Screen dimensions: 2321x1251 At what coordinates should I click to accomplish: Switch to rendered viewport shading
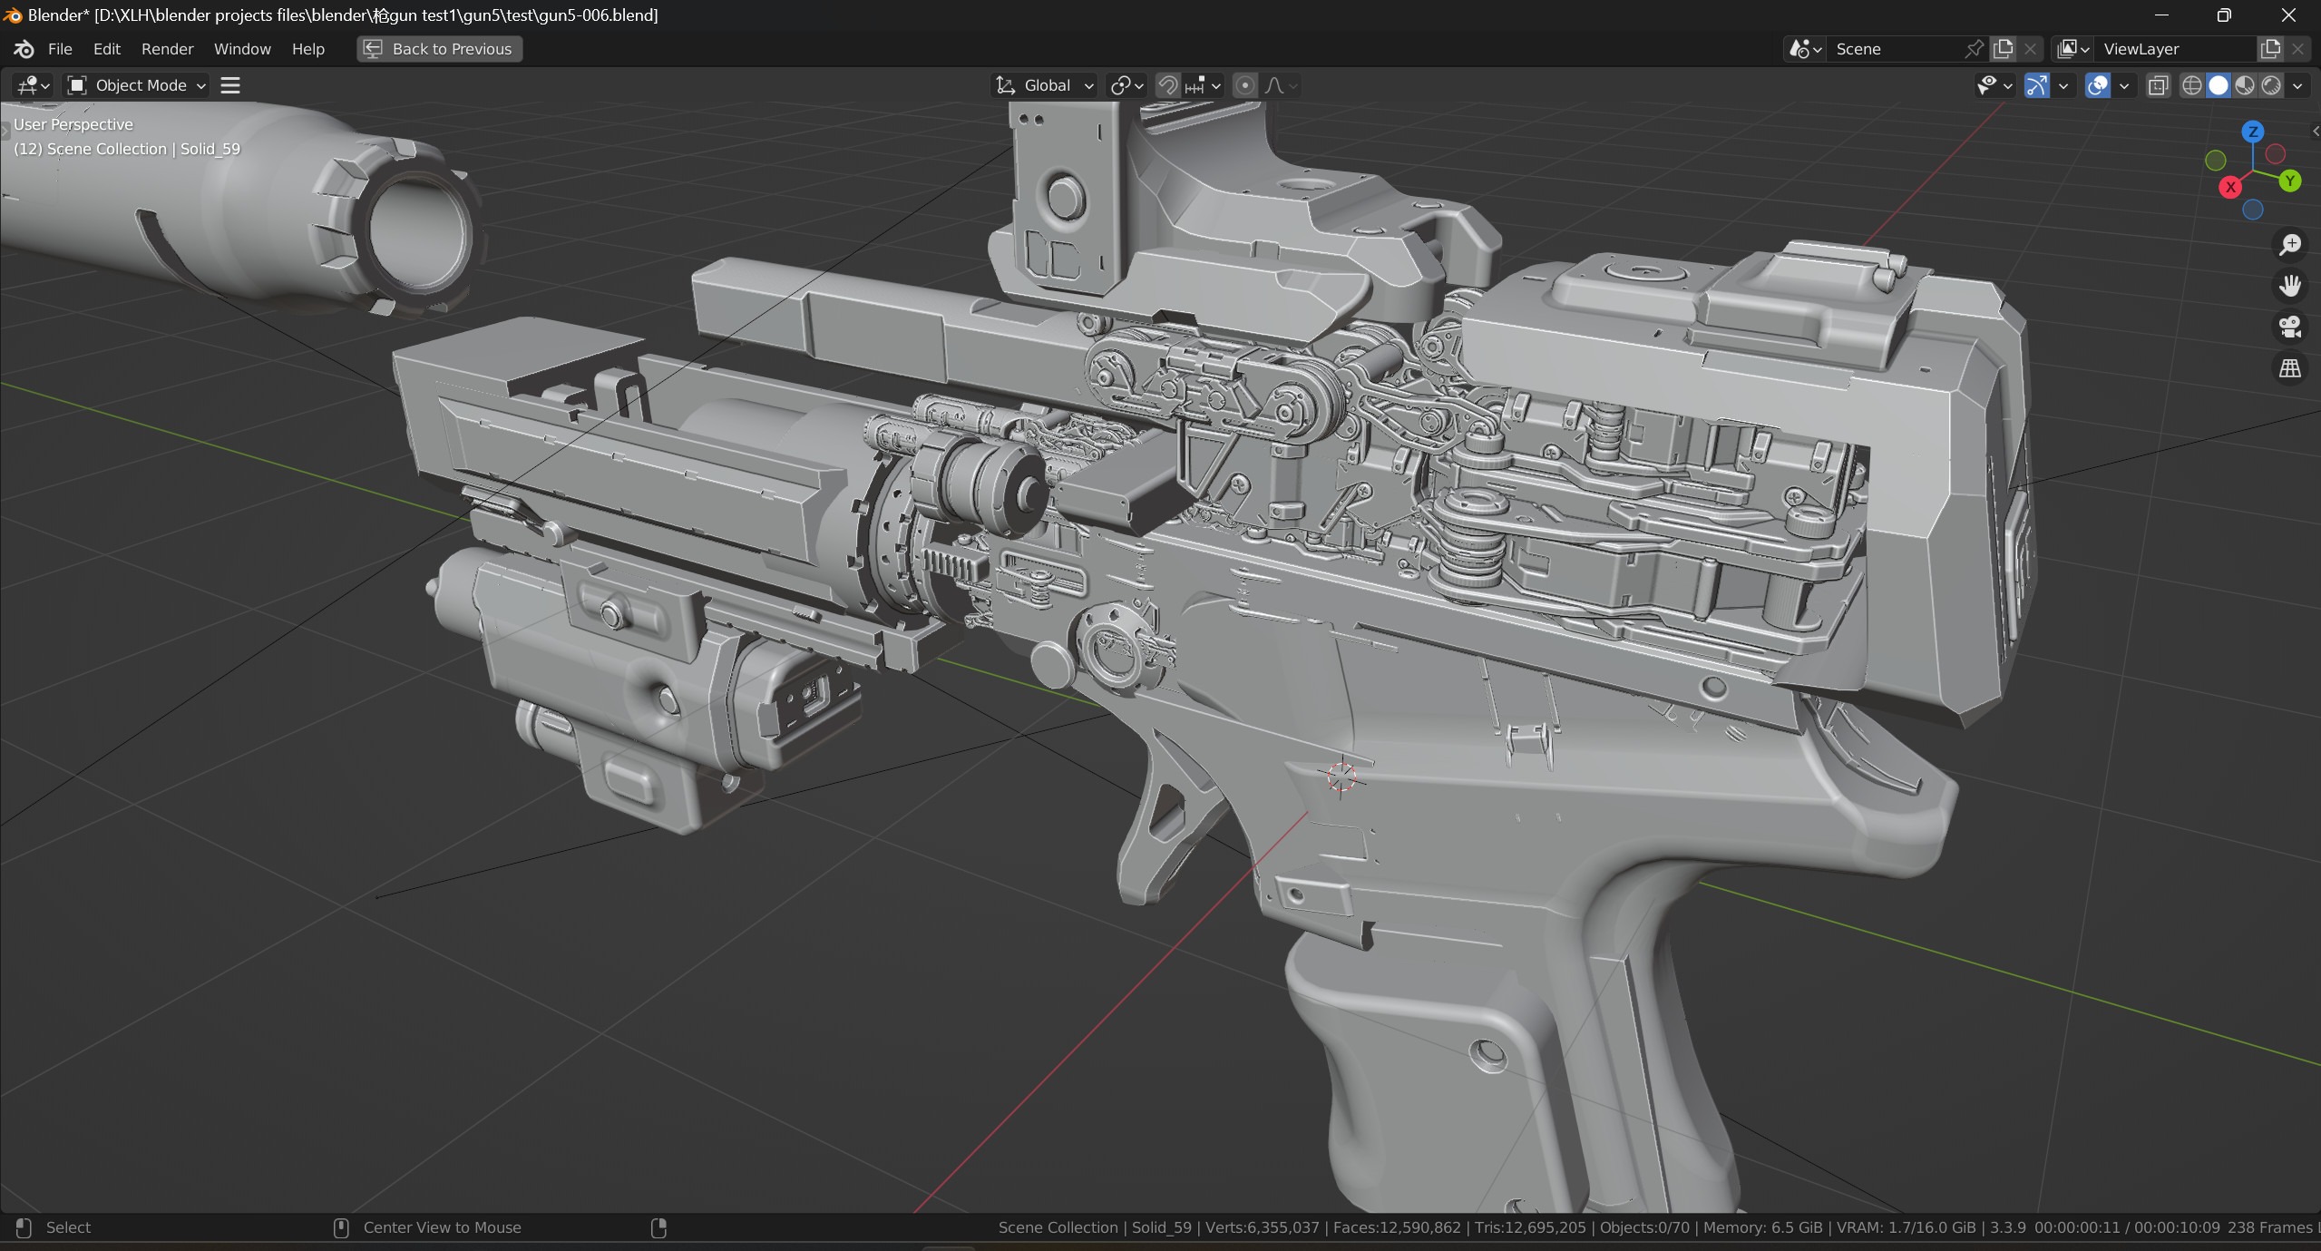[2271, 85]
